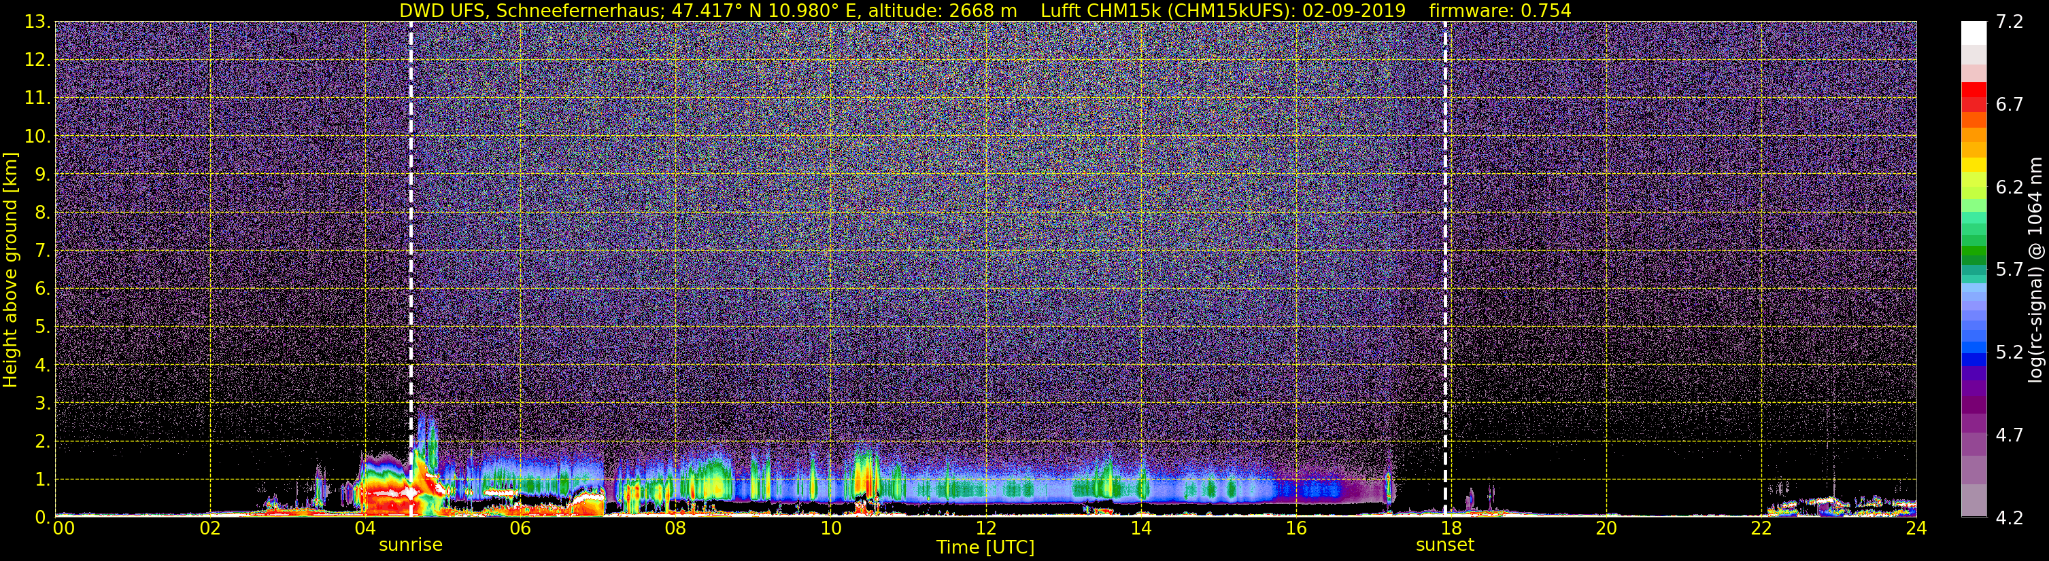Click the y-axis tick label '6.'

[42, 289]
